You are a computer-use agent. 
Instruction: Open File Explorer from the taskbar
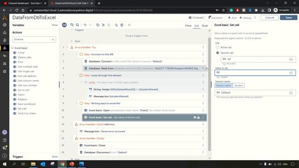click(33, 164)
